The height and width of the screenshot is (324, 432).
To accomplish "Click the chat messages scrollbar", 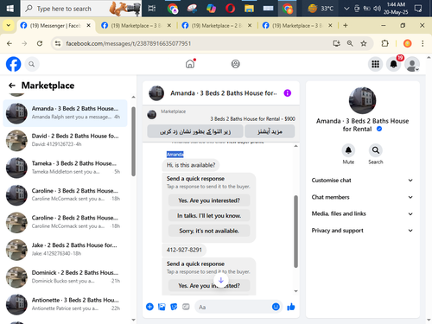I will point(295,232).
